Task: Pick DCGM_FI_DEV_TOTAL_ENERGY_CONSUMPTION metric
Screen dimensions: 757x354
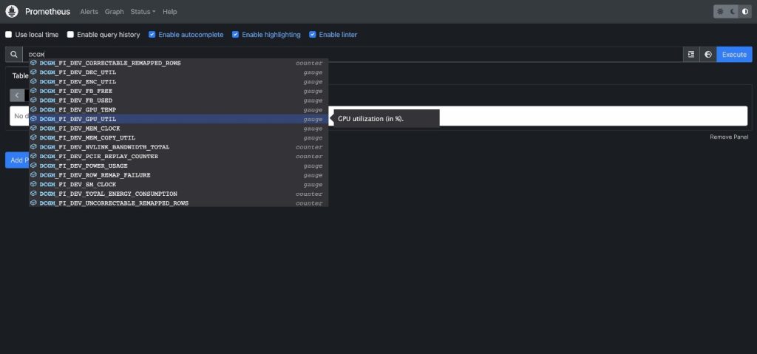Action: [179, 194]
